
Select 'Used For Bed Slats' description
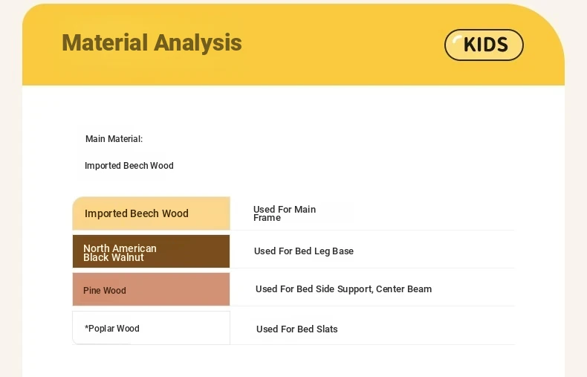(296, 329)
